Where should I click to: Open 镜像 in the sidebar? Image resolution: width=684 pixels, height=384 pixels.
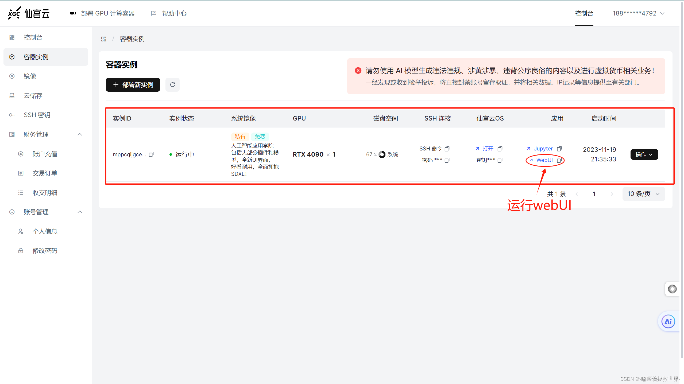click(x=30, y=76)
